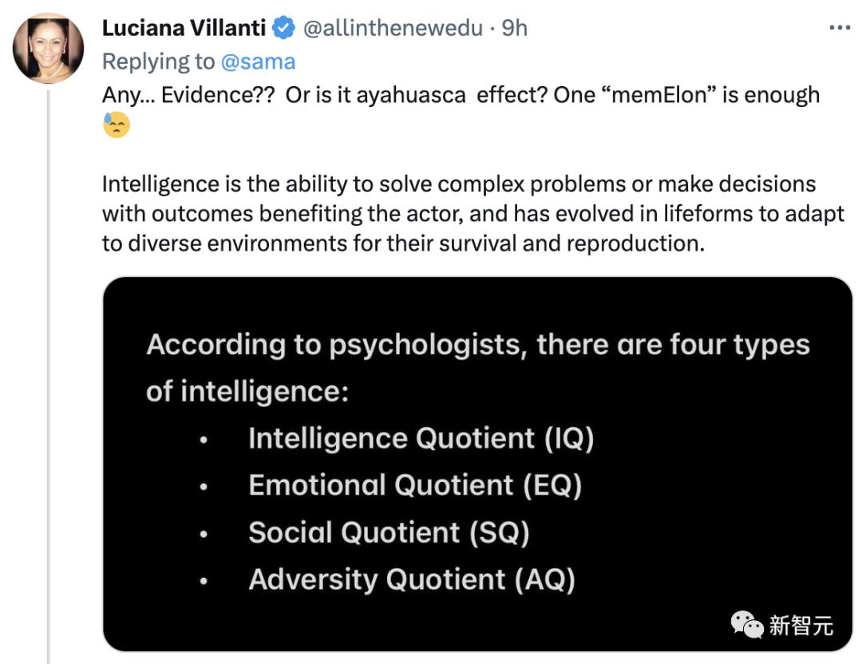862x664 pixels.
Task: Open the tweet via the 9h timestamp
Action: tap(515, 28)
